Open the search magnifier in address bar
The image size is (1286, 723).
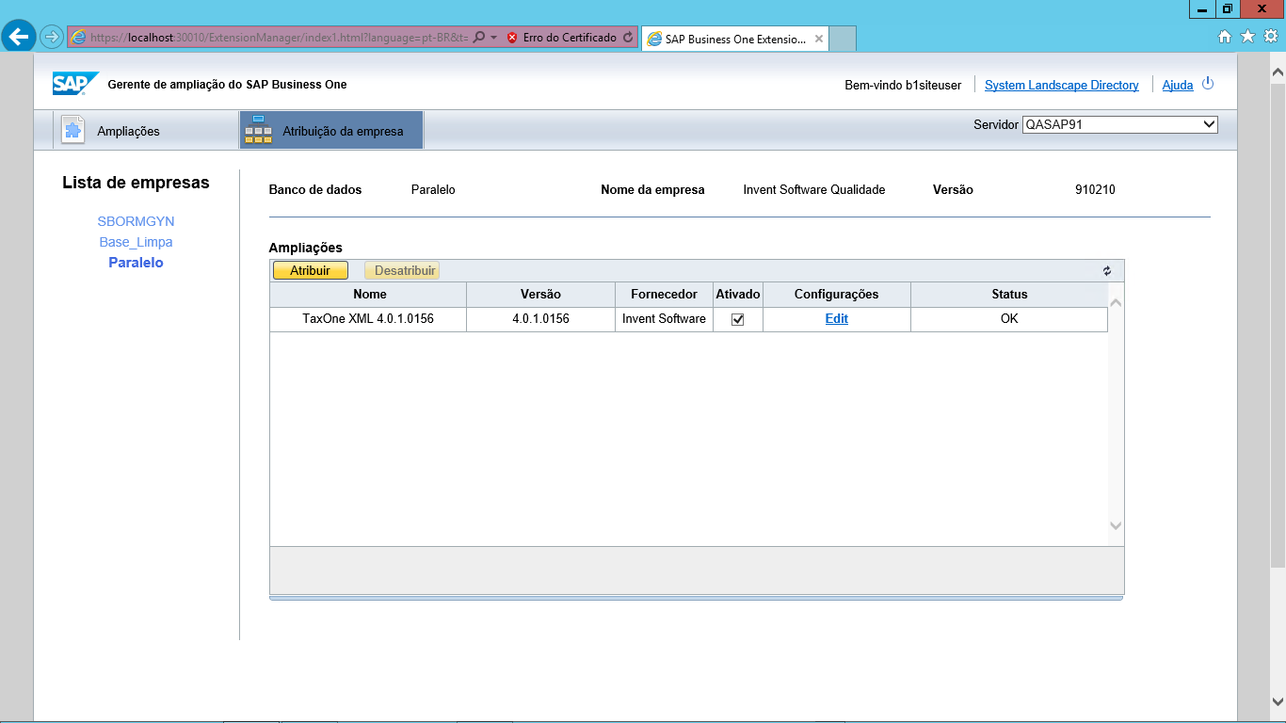tap(479, 38)
